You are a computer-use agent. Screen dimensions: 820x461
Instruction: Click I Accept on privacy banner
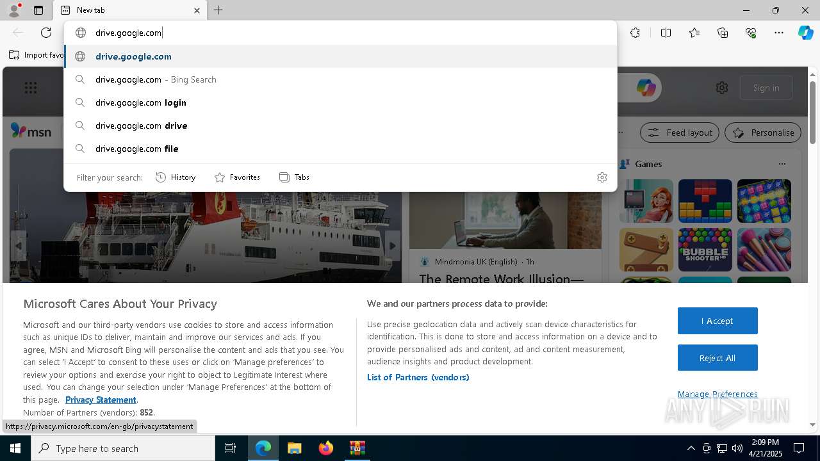[x=717, y=321]
